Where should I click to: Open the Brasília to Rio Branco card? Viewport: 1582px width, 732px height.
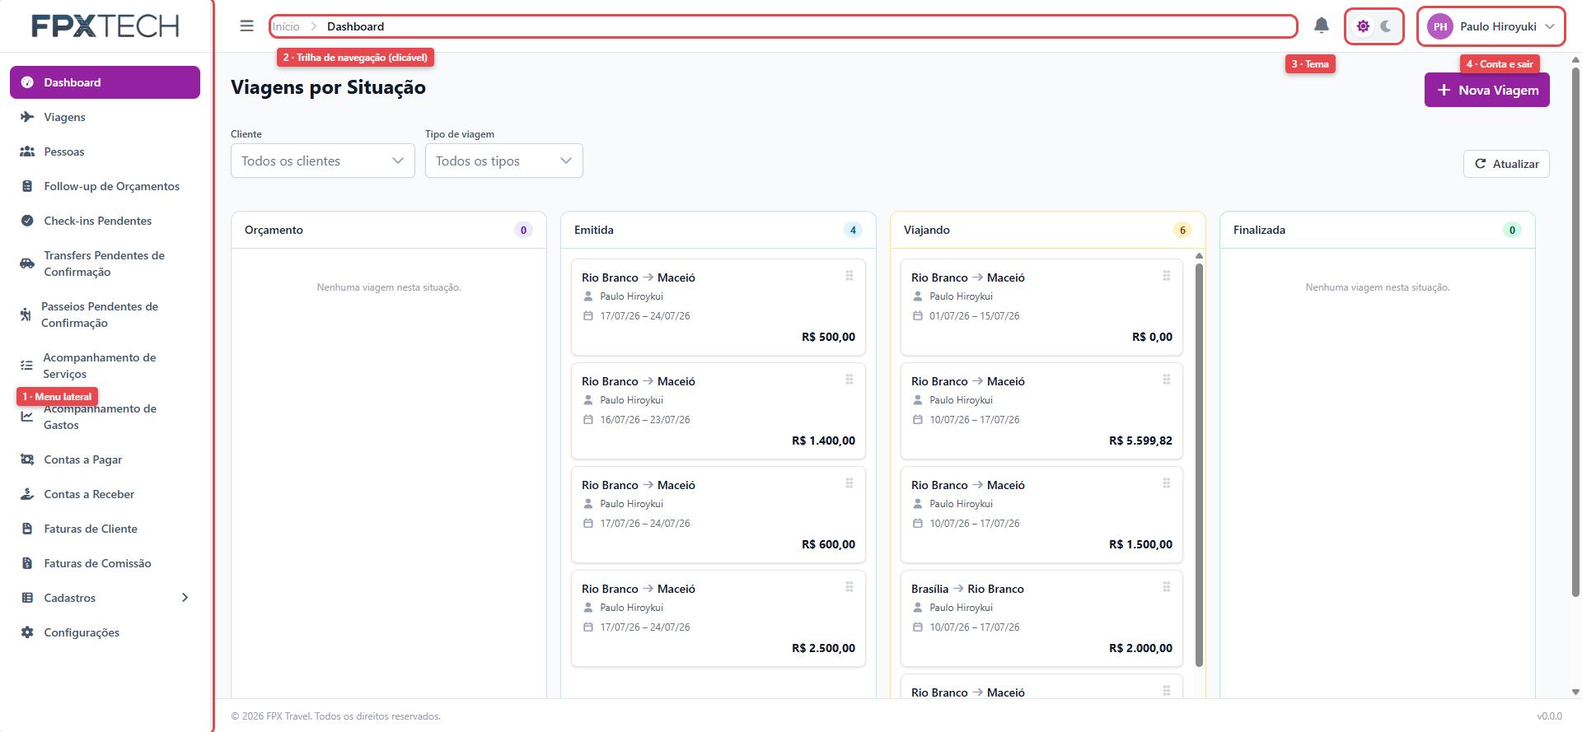1041,618
